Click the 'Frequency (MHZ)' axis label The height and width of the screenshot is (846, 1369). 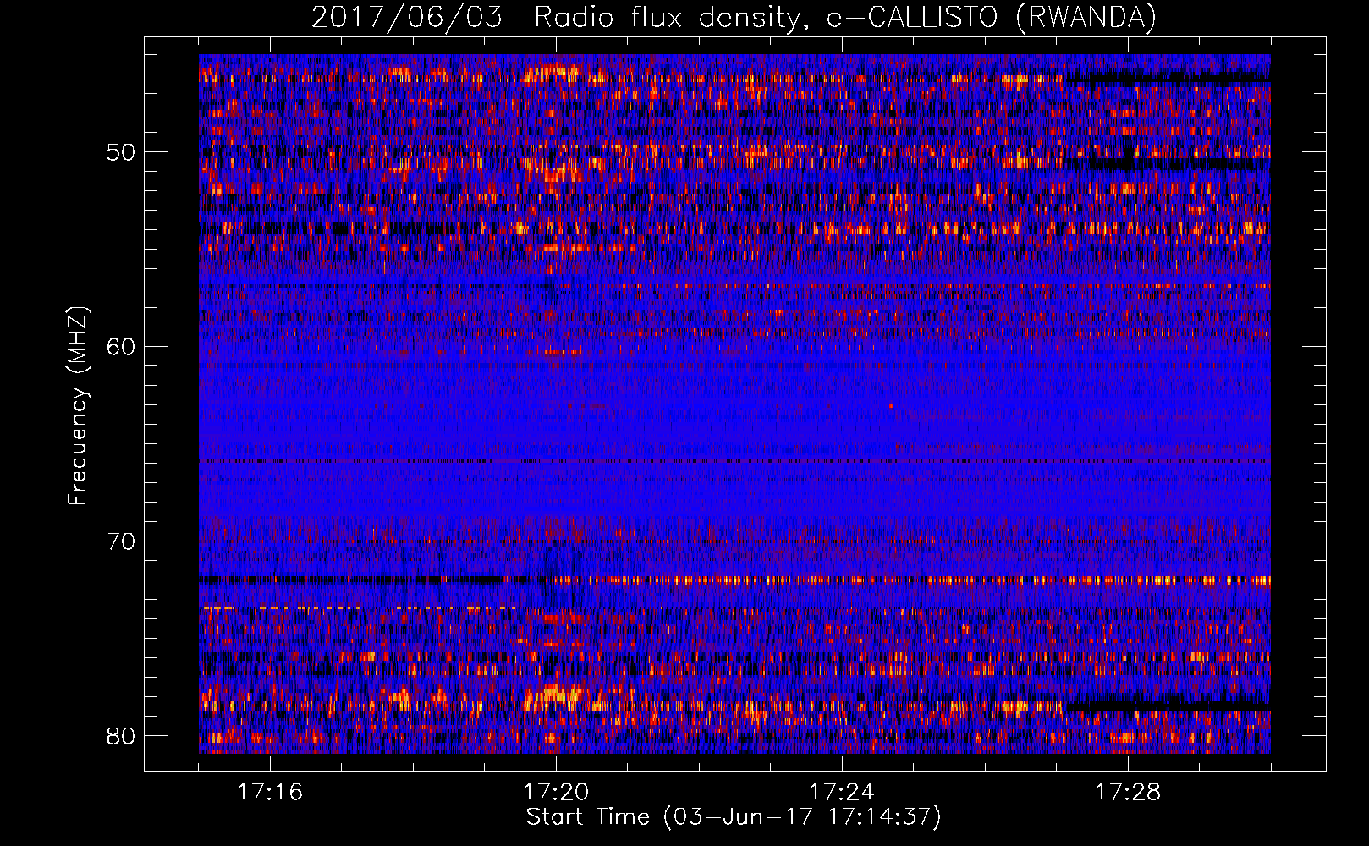coord(78,406)
